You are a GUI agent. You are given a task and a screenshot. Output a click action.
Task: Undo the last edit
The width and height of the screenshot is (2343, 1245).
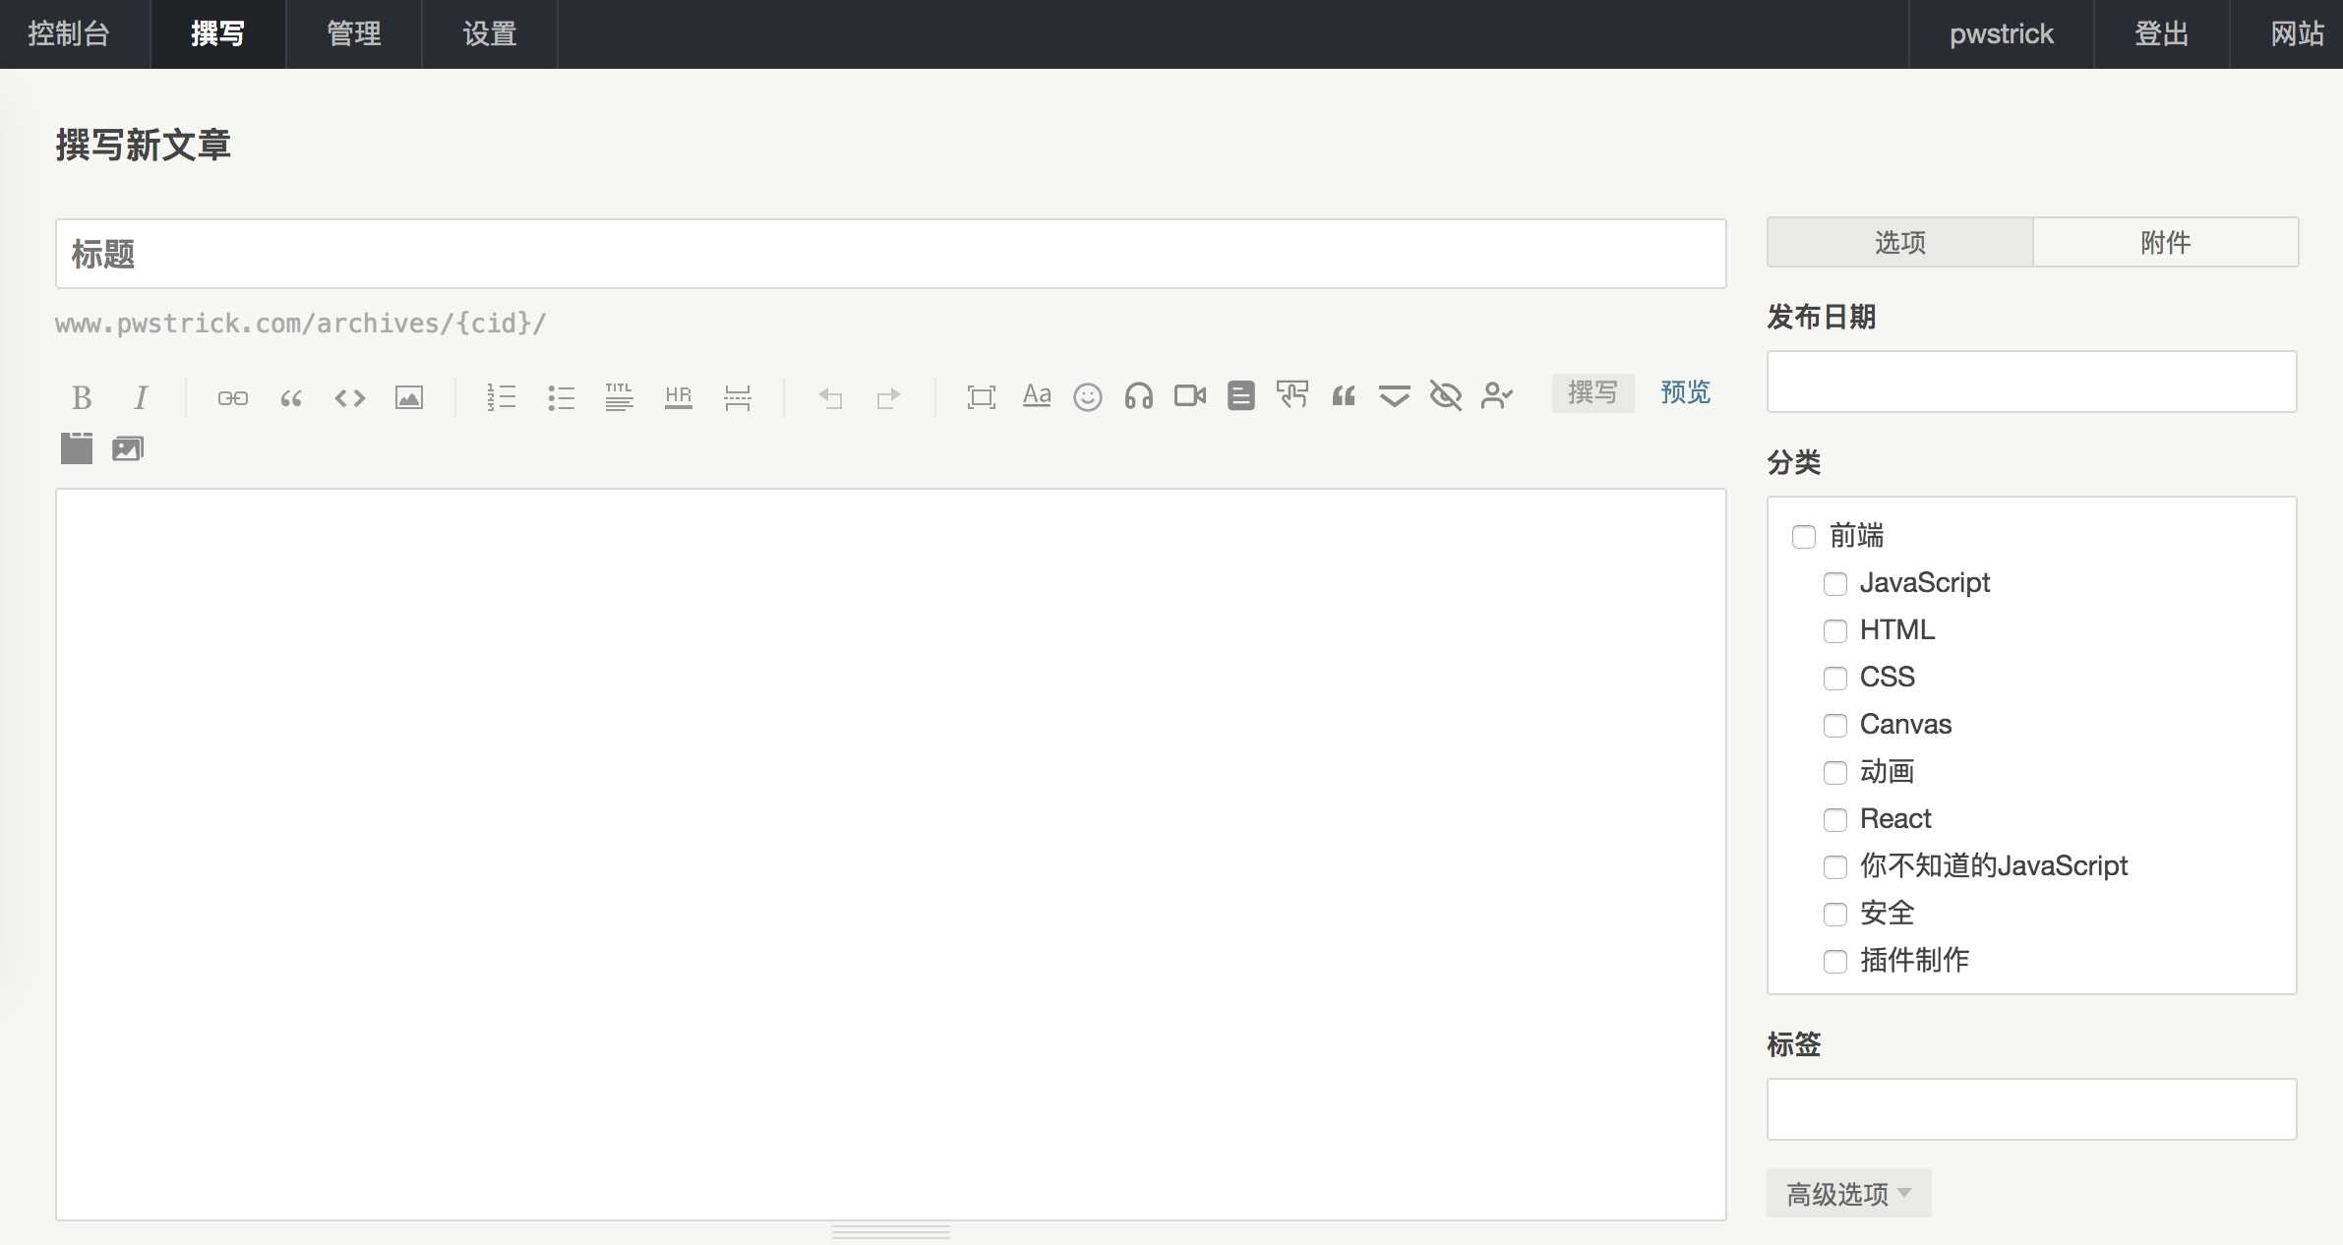point(830,397)
